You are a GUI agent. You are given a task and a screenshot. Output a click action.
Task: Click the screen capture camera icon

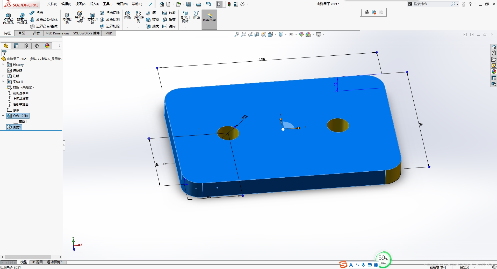click(x=367, y=12)
